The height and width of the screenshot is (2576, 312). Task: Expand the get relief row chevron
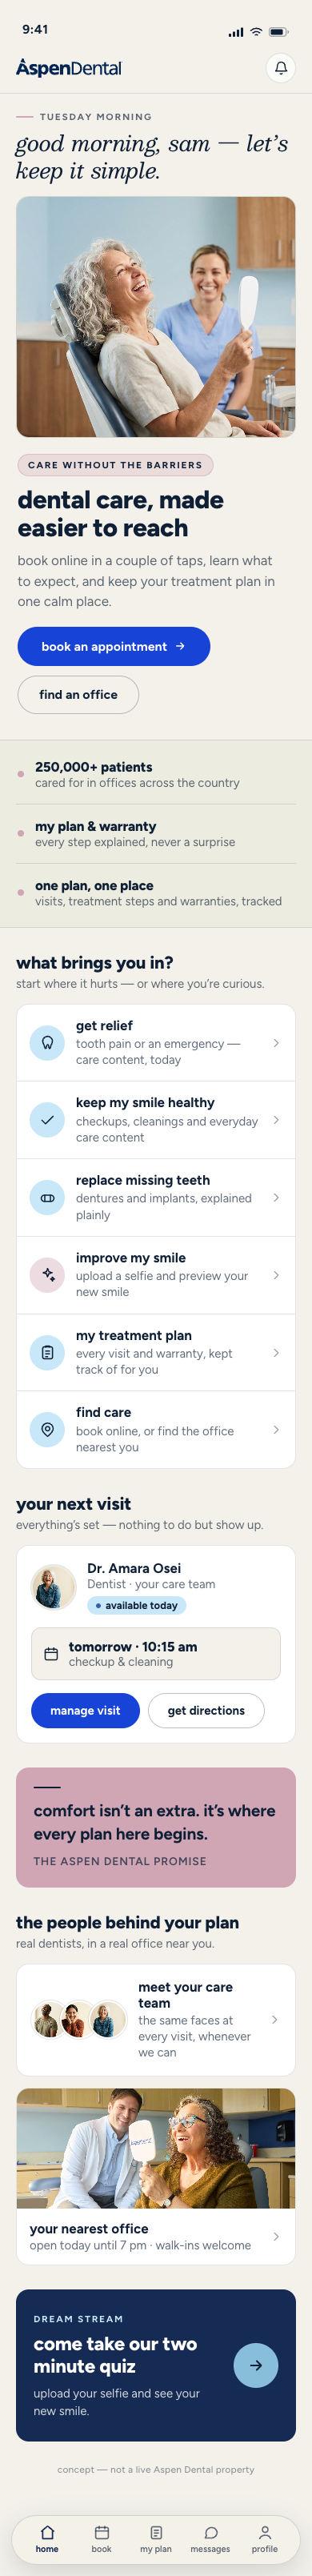tap(276, 1043)
